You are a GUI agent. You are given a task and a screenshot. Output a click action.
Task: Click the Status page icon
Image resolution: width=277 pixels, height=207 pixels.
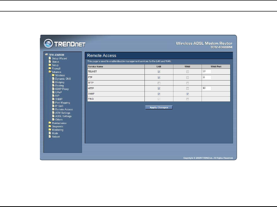pyautogui.click(x=50, y=62)
